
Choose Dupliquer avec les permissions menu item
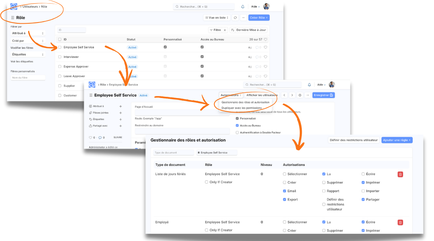[242, 108]
